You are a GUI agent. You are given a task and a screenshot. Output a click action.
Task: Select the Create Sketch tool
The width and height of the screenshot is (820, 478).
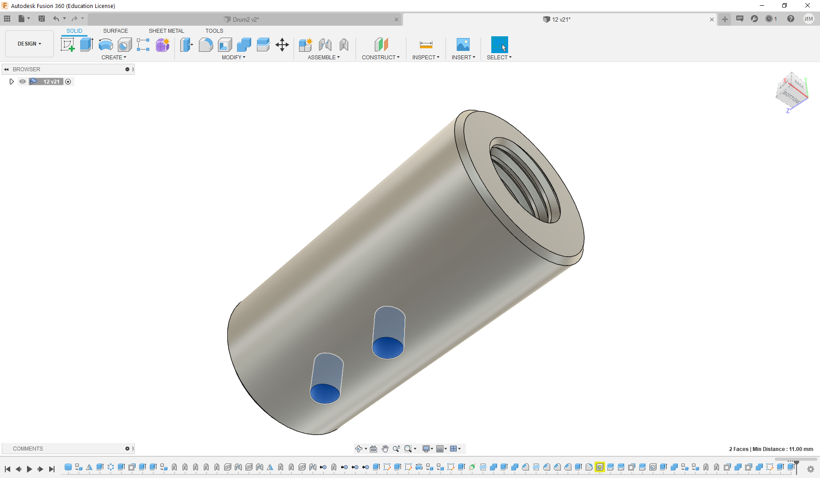[x=67, y=45]
